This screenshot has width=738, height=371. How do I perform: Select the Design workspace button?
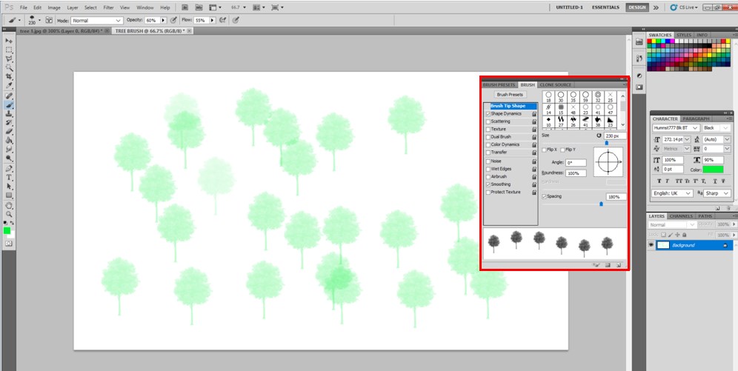point(637,7)
